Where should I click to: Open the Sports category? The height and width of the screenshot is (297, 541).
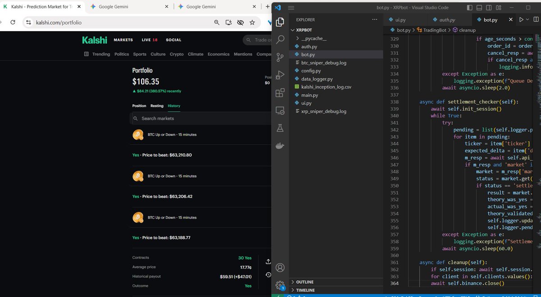140,54
